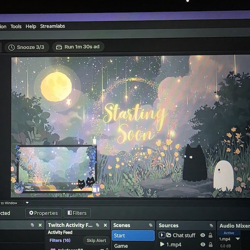Open the Tools menu
The width and height of the screenshot is (250, 250).
(16, 26)
